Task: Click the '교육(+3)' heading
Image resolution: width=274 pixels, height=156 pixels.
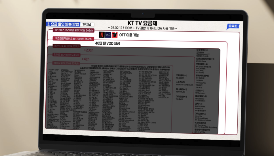Action: 199,104
